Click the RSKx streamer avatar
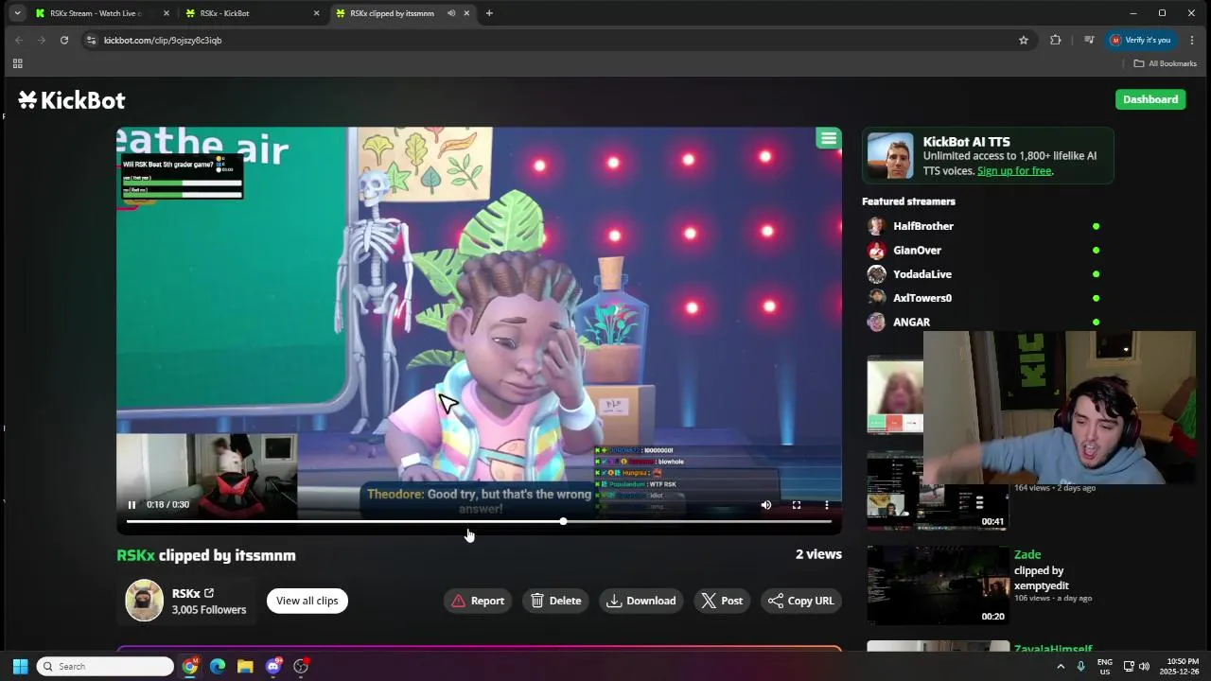The width and height of the screenshot is (1211, 681). click(145, 601)
